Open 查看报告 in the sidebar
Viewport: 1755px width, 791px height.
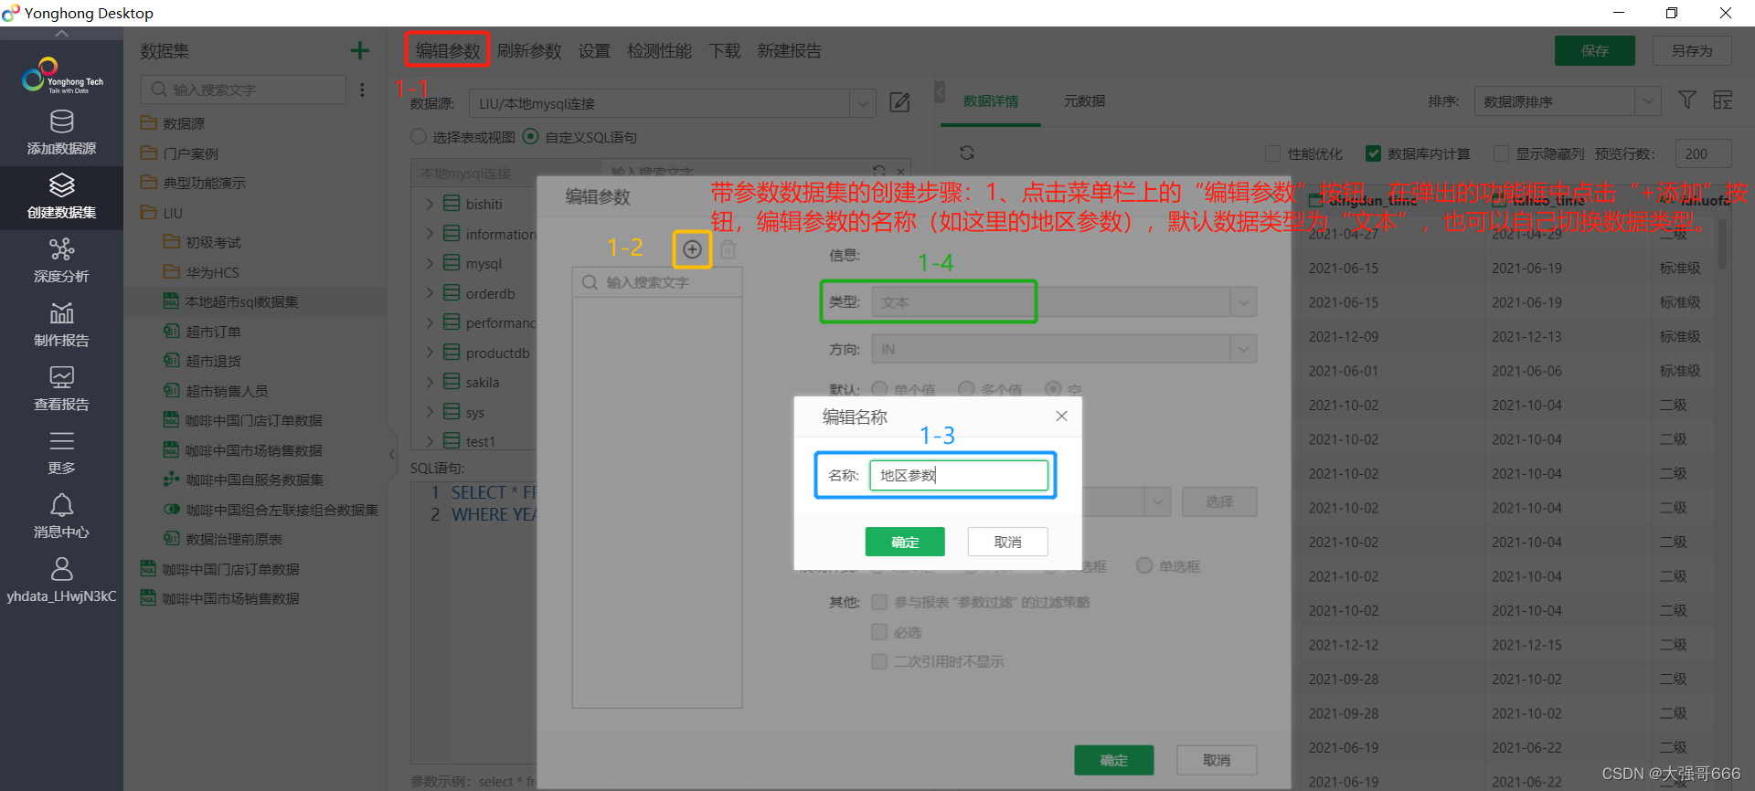(61, 389)
